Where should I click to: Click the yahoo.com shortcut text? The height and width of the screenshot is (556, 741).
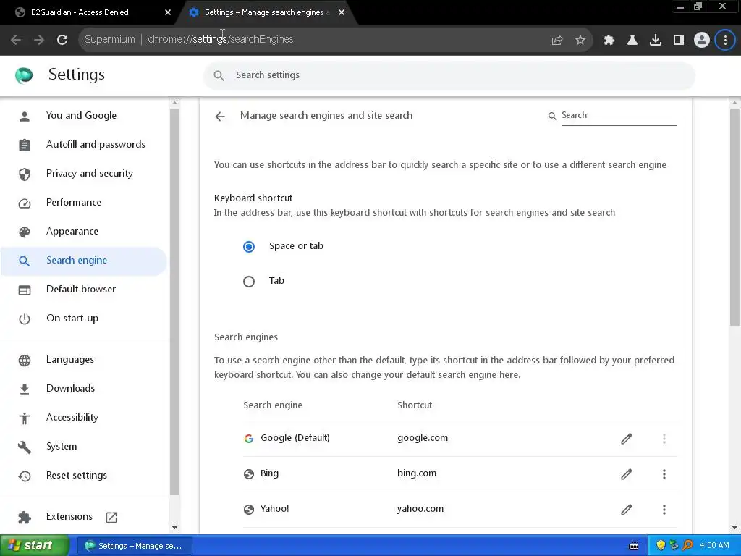tap(420, 509)
